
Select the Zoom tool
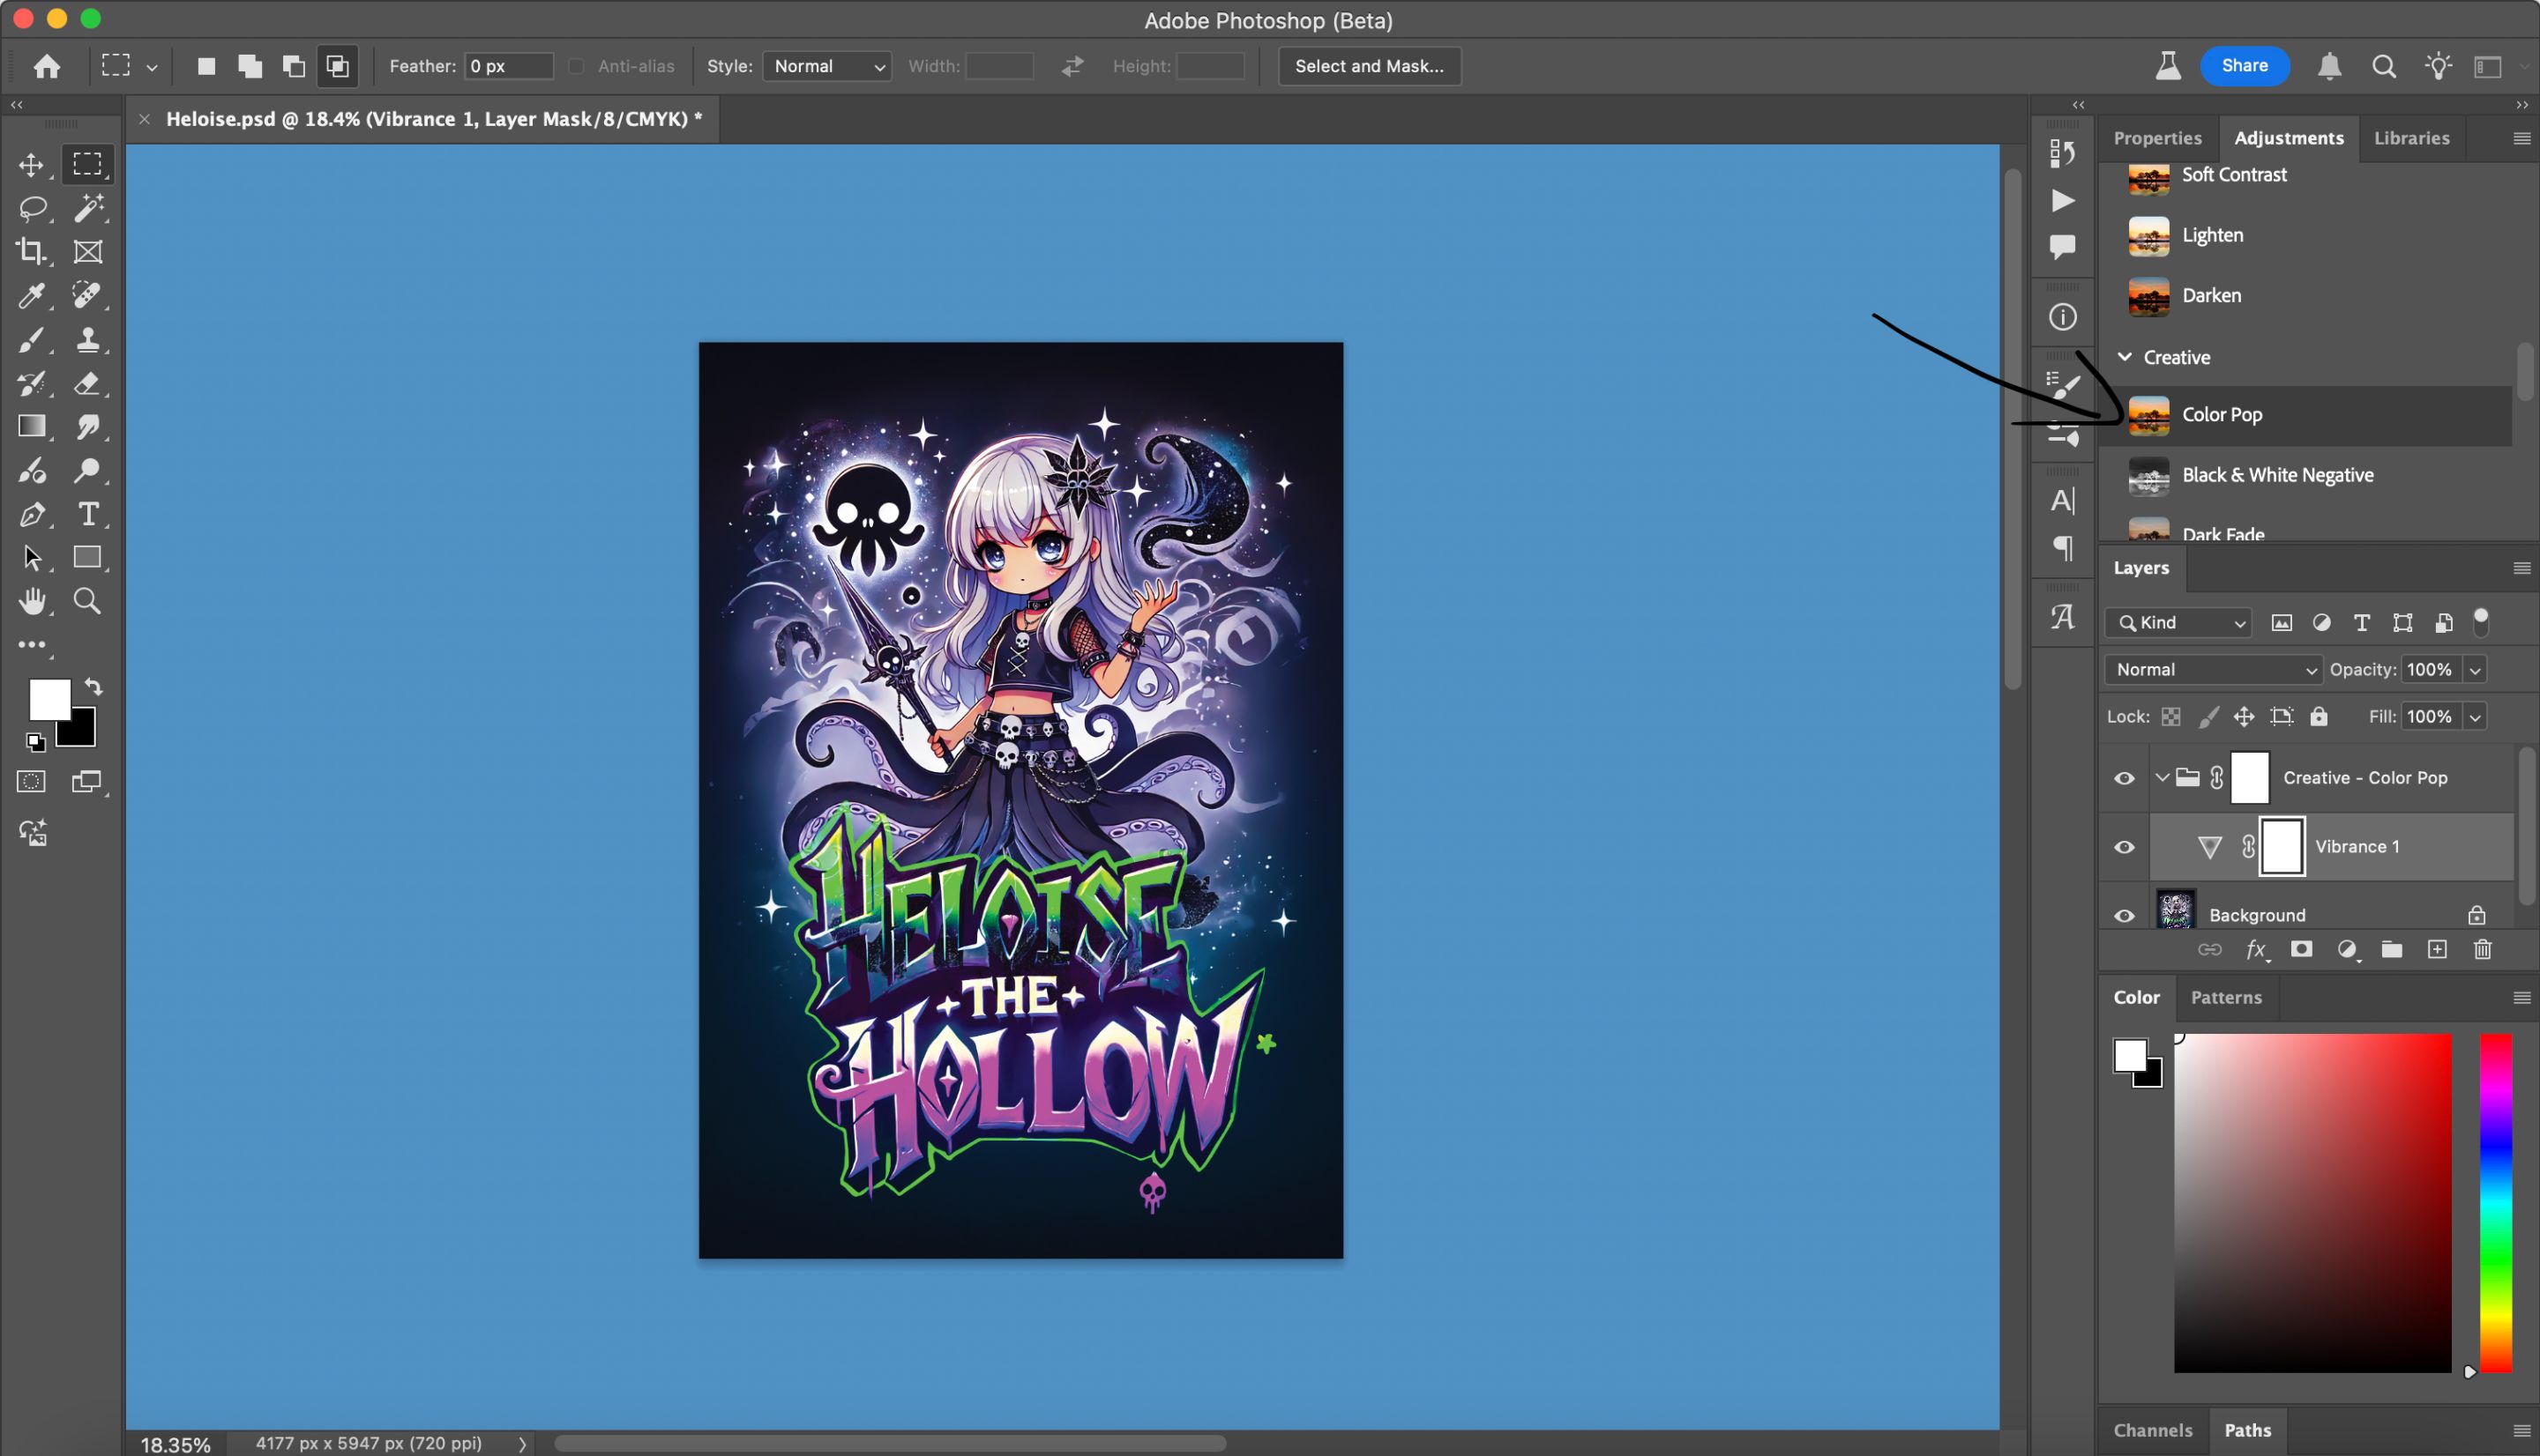coord(88,601)
